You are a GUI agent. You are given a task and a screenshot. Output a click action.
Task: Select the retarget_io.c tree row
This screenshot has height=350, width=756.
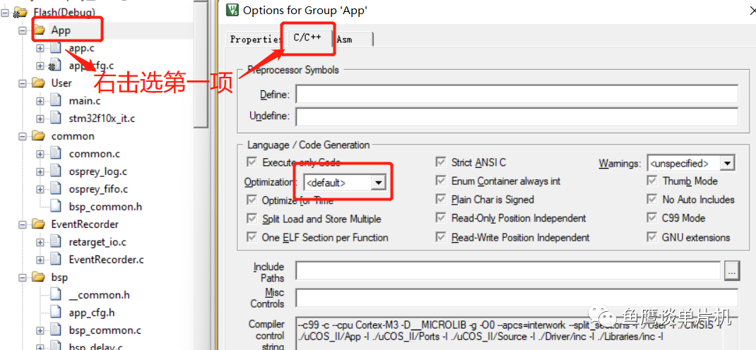pos(98,242)
